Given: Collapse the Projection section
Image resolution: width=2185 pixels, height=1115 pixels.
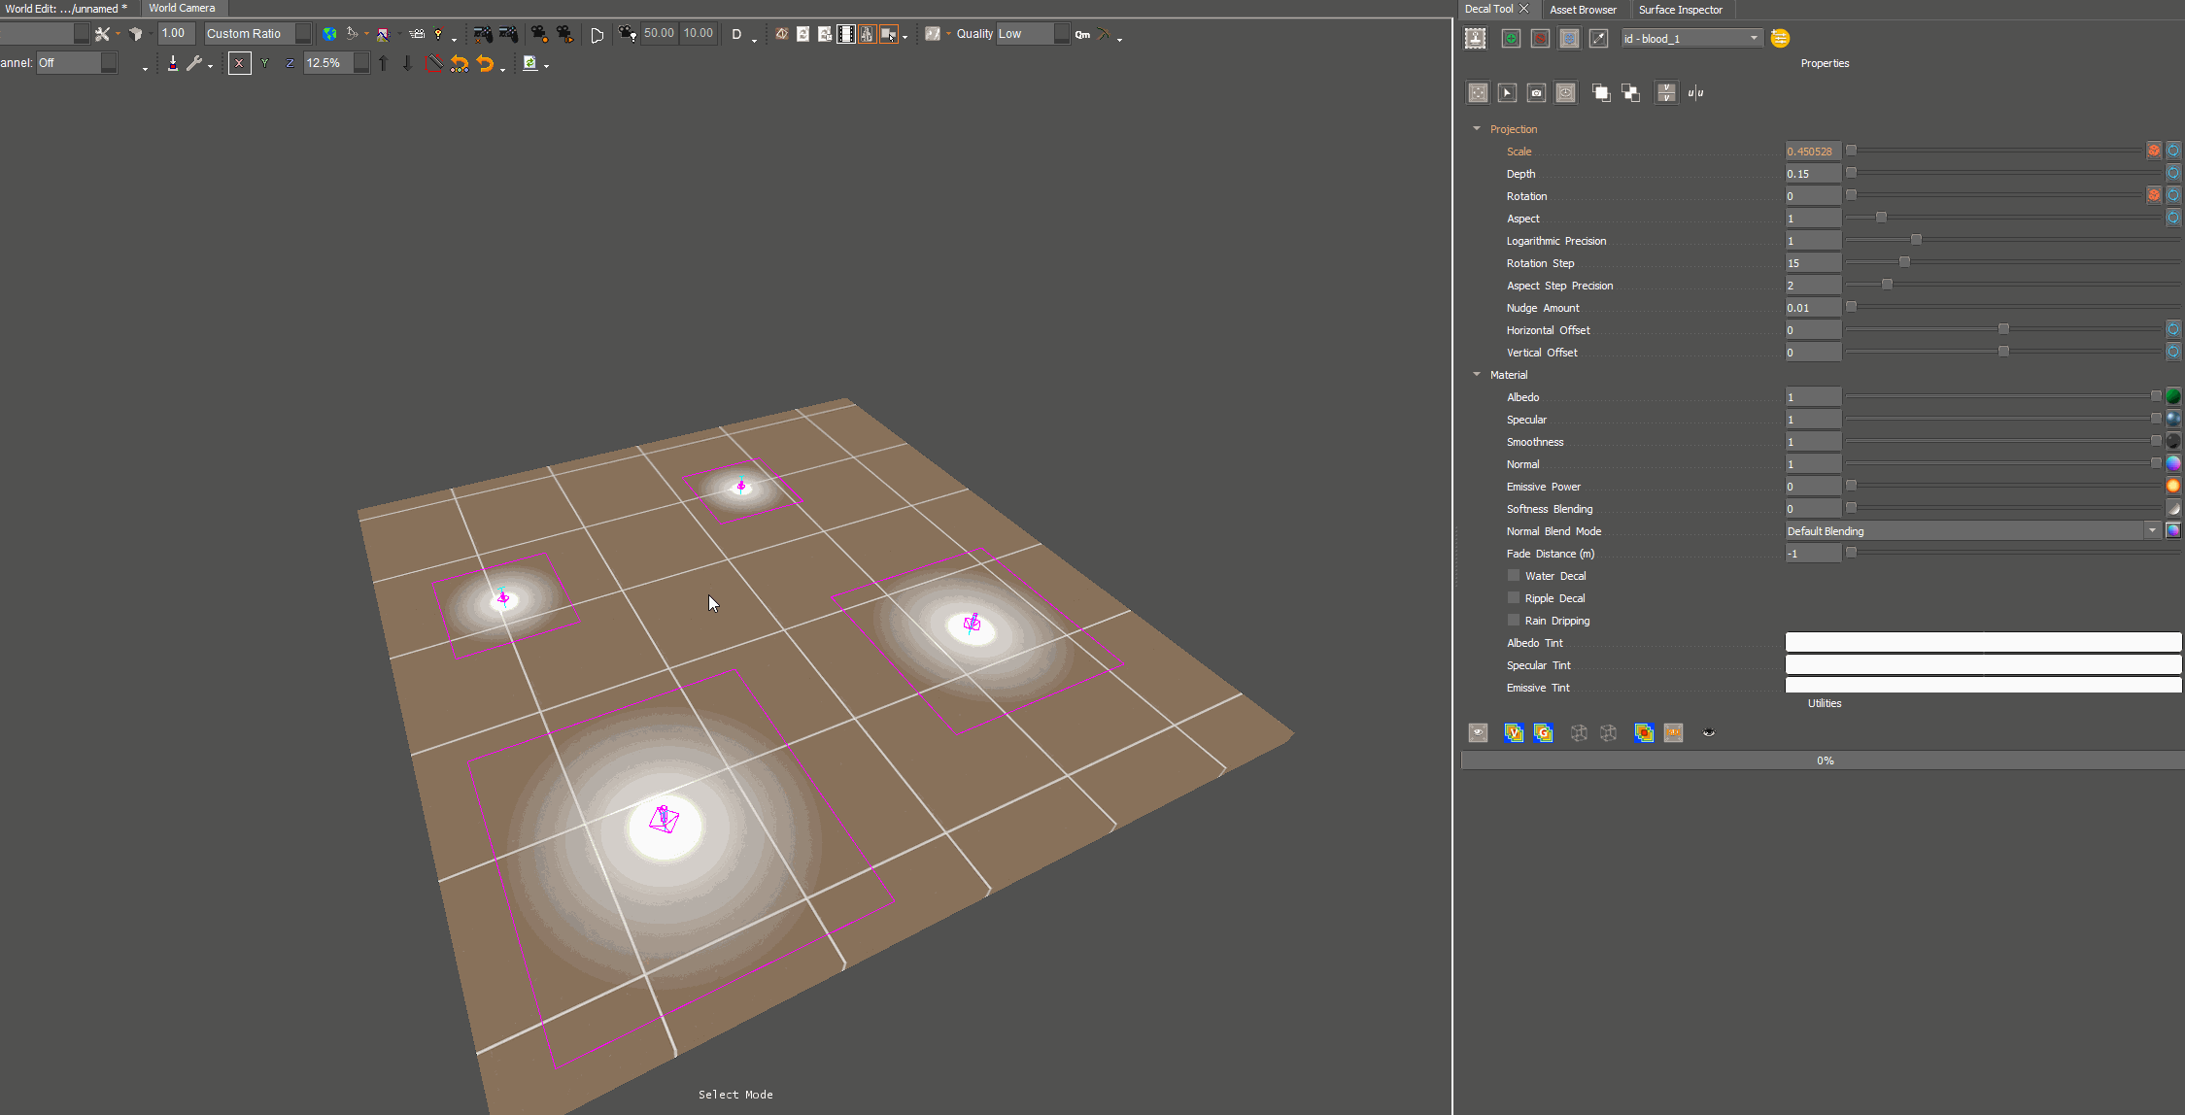Looking at the screenshot, I should click(1477, 129).
